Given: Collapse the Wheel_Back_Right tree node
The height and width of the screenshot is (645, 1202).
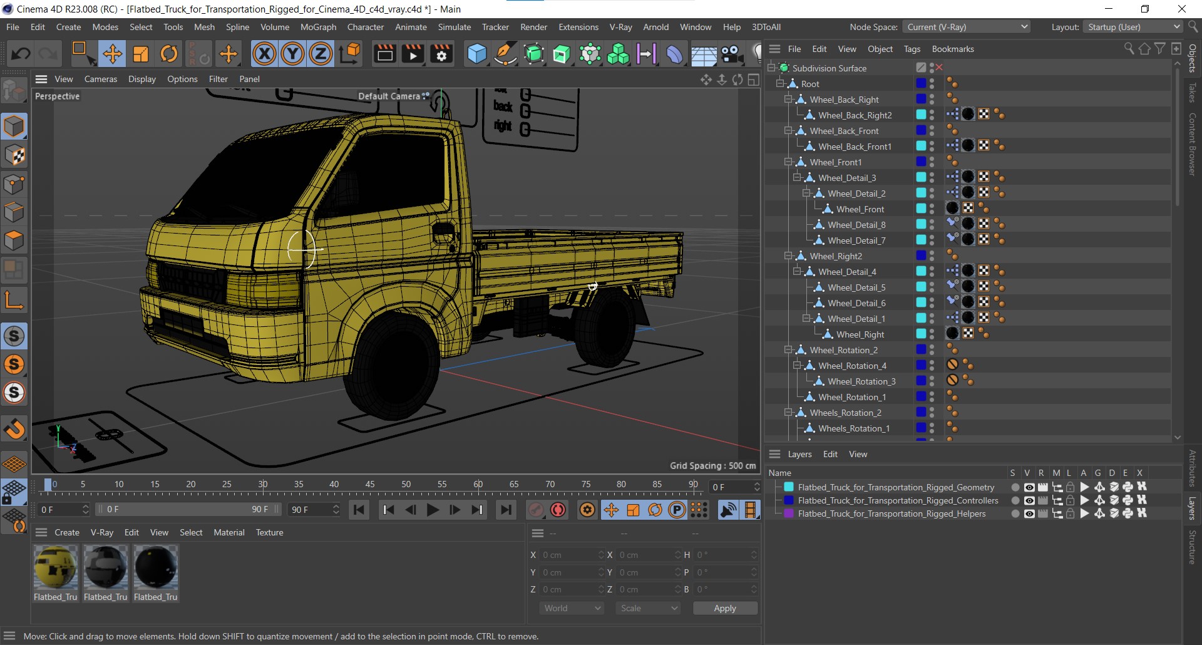Looking at the screenshot, I should click(789, 99).
